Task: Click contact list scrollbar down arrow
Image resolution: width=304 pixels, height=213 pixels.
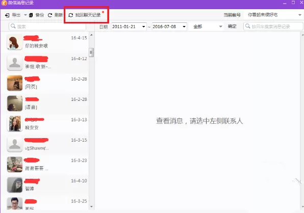Action: pyautogui.click(x=91, y=206)
